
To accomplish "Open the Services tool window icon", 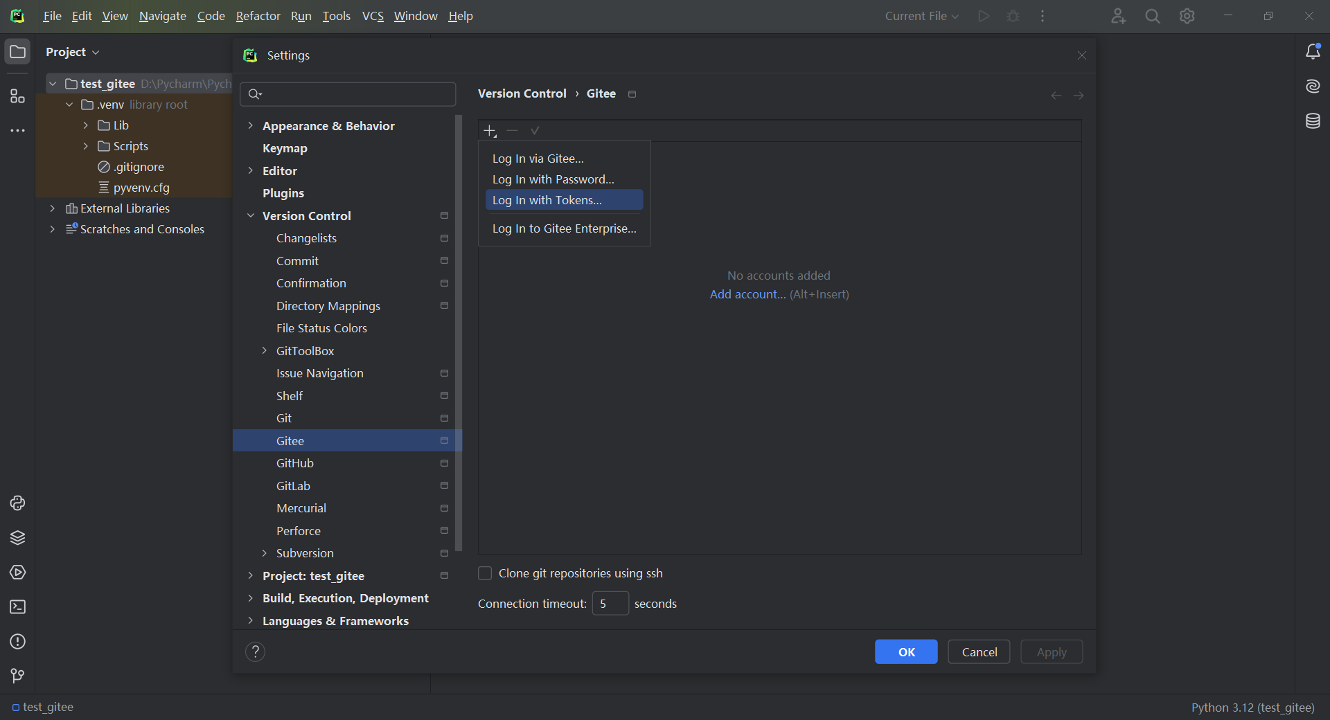I will pos(17,573).
